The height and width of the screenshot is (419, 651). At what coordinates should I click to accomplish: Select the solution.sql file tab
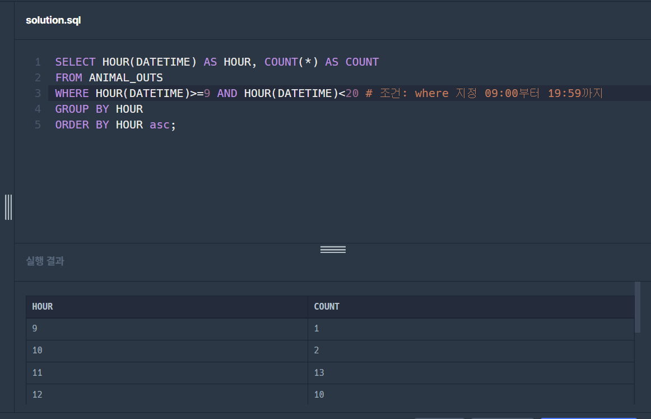53,20
